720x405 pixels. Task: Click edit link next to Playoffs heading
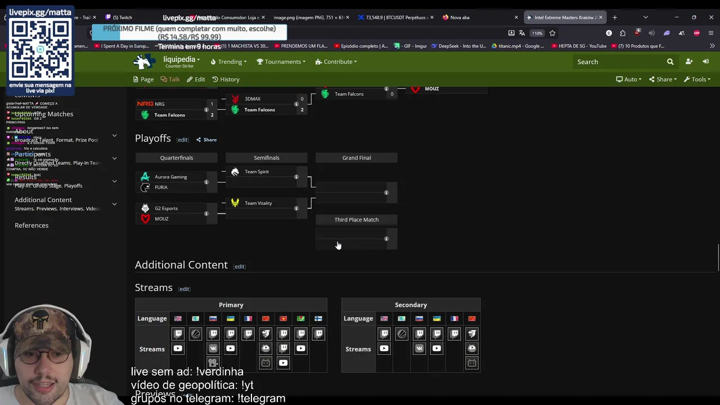click(x=183, y=140)
